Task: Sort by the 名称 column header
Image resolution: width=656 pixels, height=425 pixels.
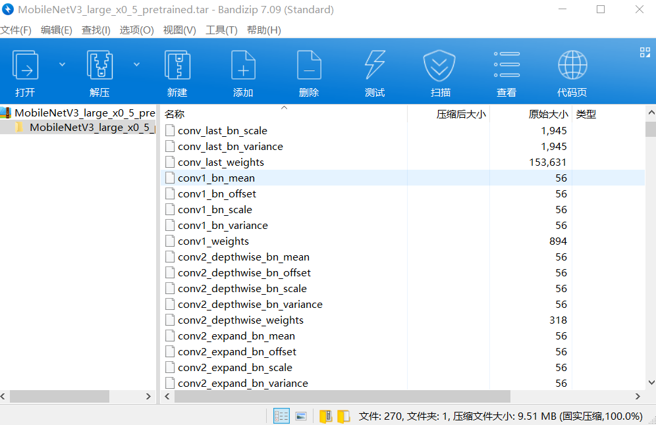Action: click(175, 113)
